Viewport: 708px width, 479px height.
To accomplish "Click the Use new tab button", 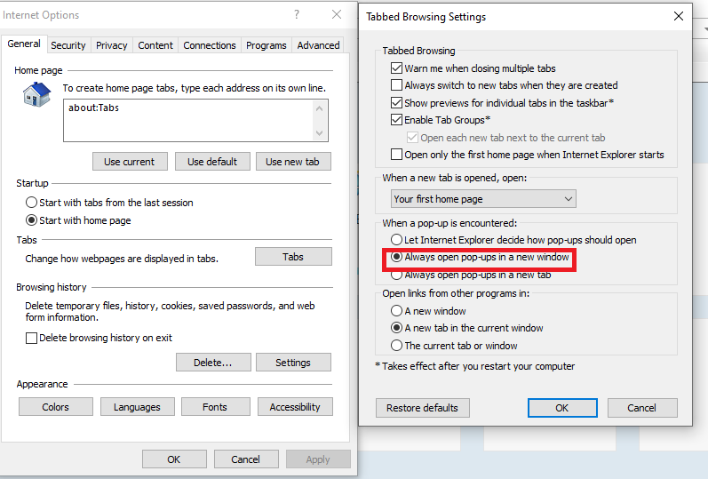I will click(x=293, y=162).
